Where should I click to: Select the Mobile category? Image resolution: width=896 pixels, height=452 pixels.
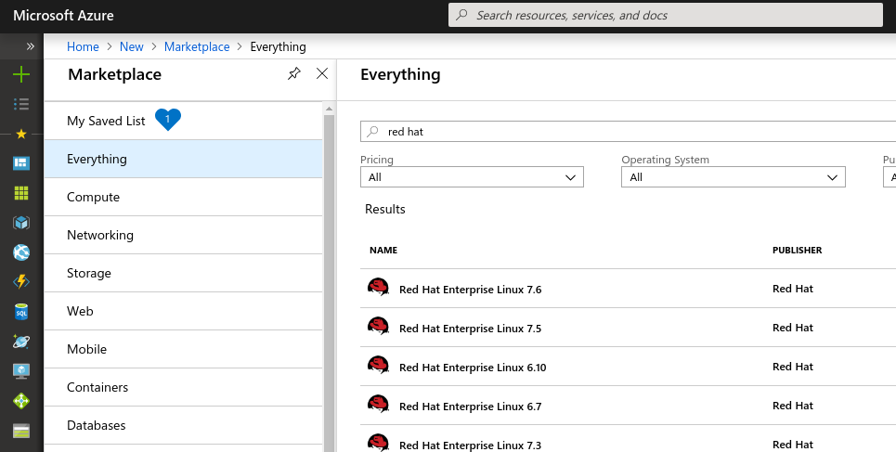(x=184, y=349)
